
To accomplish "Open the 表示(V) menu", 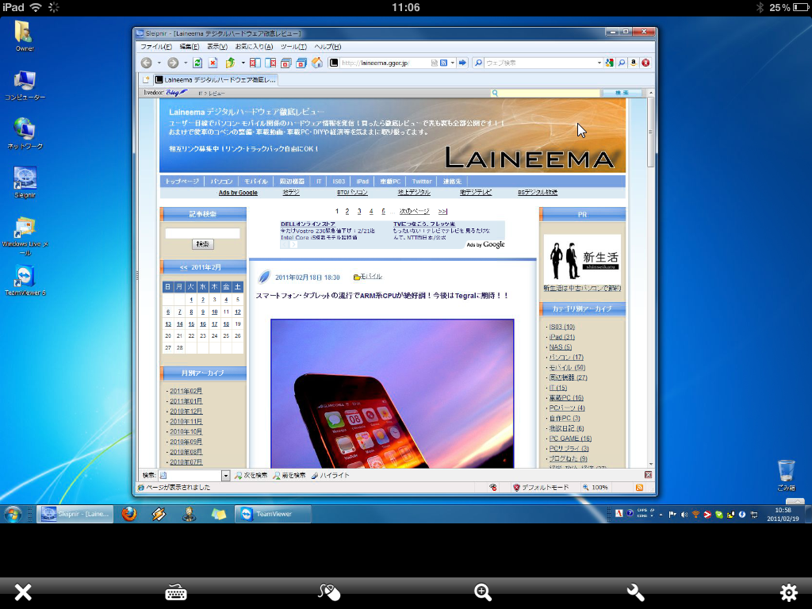I will (x=217, y=47).
